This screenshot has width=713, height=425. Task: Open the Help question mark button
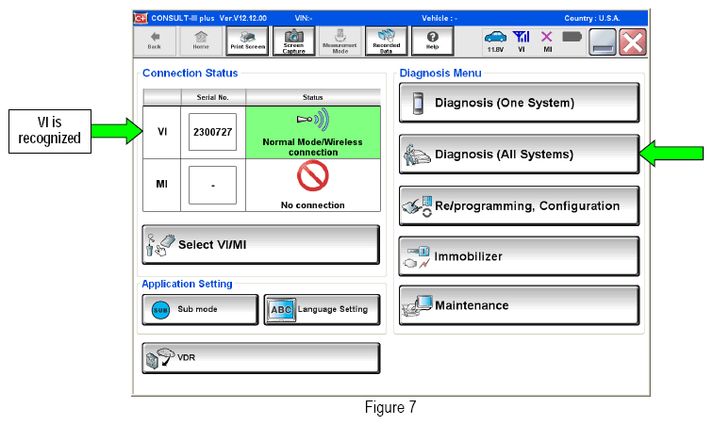point(433,41)
